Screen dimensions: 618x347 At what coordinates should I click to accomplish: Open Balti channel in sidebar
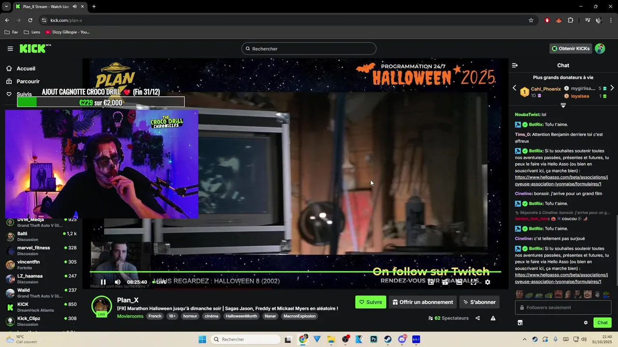pyautogui.click(x=42, y=236)
